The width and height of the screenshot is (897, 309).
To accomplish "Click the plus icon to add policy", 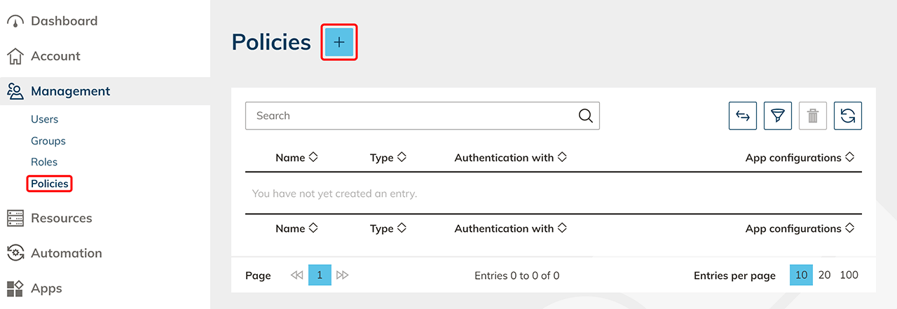I will pos(339,42).
